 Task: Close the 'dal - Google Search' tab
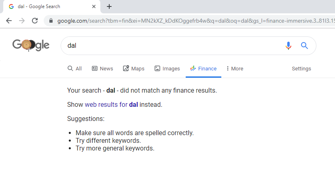[94, 6]
